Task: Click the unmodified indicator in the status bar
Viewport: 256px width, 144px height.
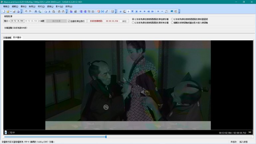Action: (233, 142)
